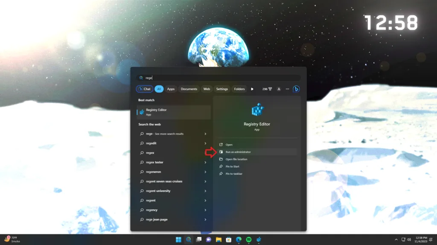The width and height of the screenshot is (437, 245).
Task: Launch Microsoft Edge from taskbar
Action: (x=239, y=239)
